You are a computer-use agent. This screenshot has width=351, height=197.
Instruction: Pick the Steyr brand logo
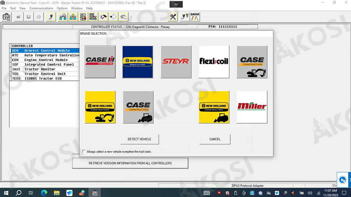click(176, 62)
